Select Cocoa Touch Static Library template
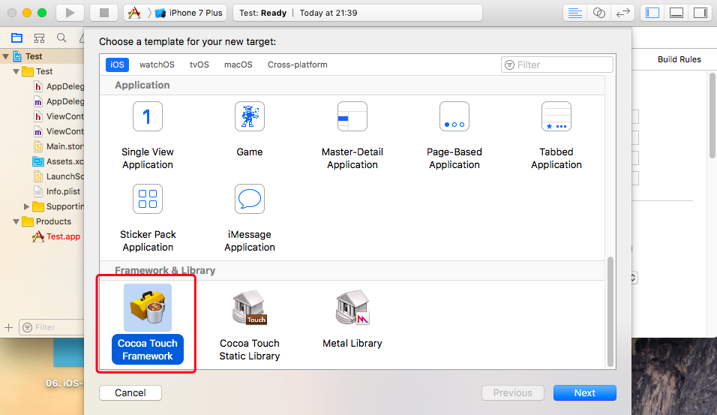Viewport: 717px width, 415px height. [250, 326]
